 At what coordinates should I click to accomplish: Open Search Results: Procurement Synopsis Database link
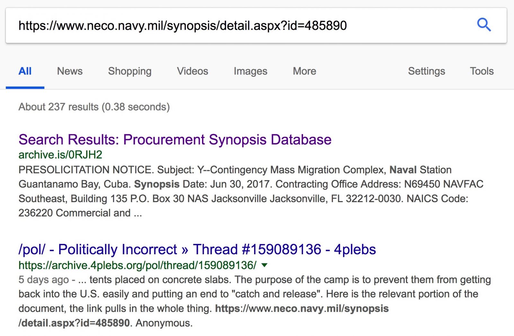click(175, 140)
